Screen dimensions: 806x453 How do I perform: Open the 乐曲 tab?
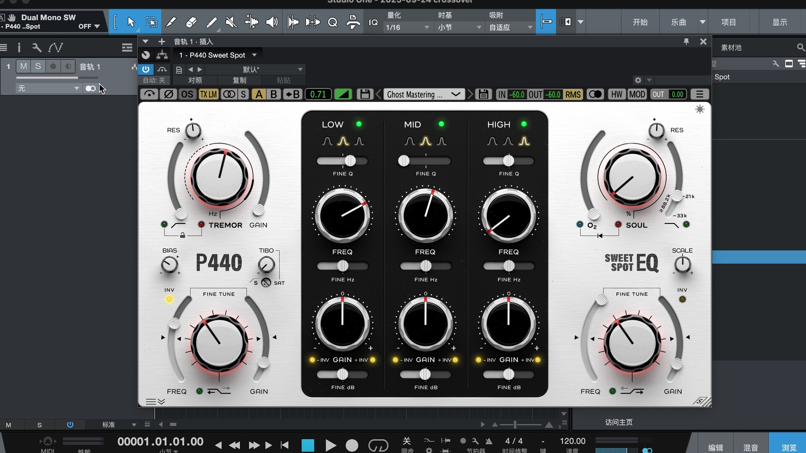pos(678,22)
